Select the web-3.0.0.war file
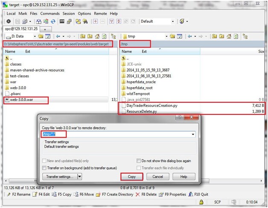The height and width of the screenshot is (208, 268). 21,100
